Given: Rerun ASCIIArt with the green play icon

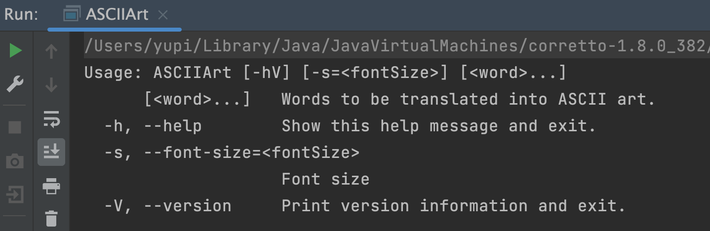Looking at the screenshot, I should 15,51.
